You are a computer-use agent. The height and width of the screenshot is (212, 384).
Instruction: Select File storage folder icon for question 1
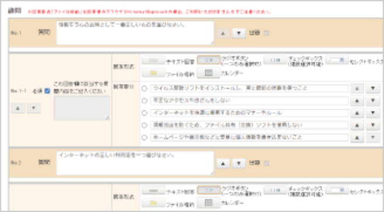pyautogui.click(x=153, y=73)
